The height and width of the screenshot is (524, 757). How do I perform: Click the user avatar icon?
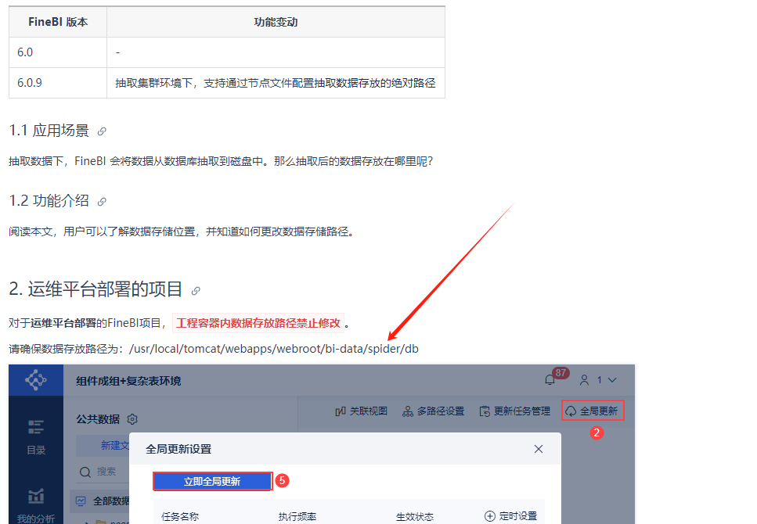pos(584,380)
